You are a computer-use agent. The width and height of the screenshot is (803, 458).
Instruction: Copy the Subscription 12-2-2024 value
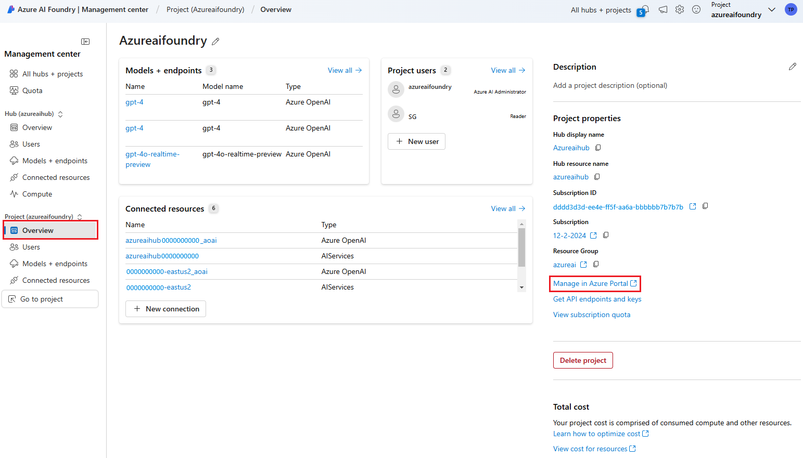(x=606, y=235)
